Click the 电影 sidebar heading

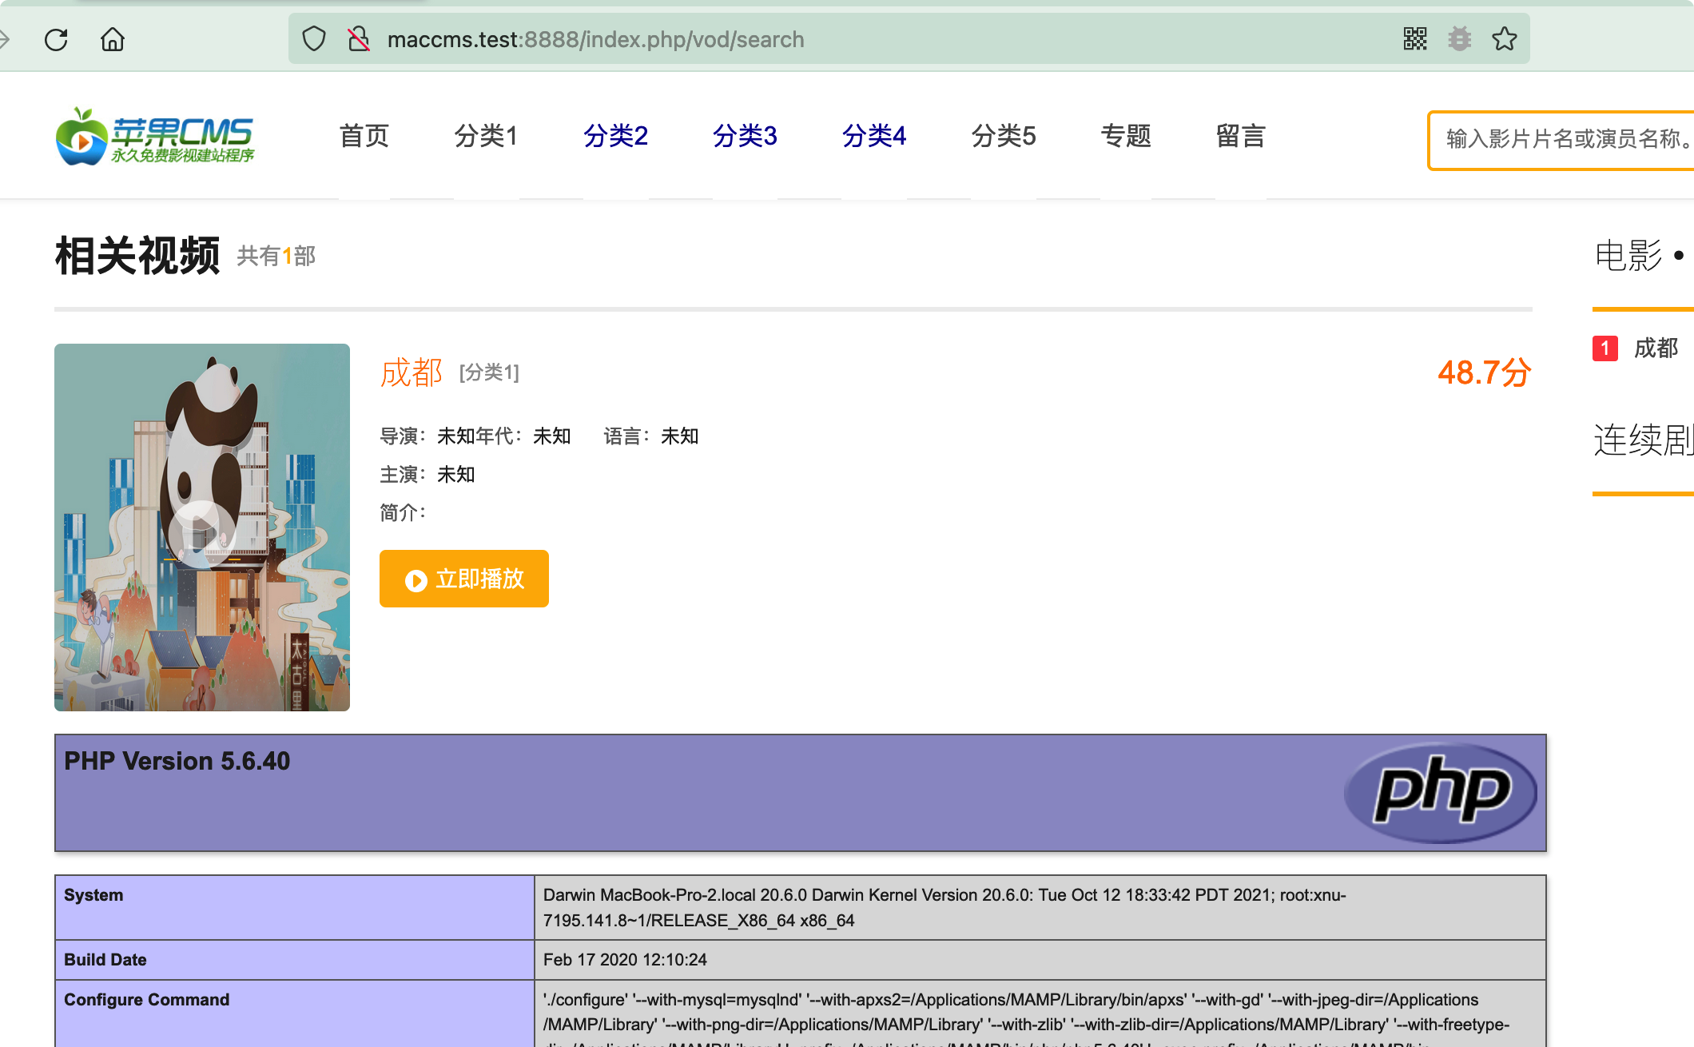coord(1628,256)
